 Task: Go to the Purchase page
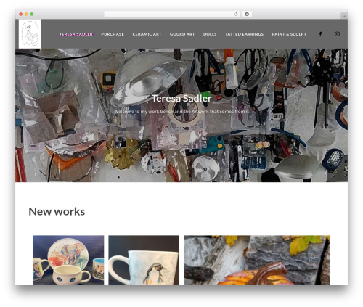pos(113,34)
